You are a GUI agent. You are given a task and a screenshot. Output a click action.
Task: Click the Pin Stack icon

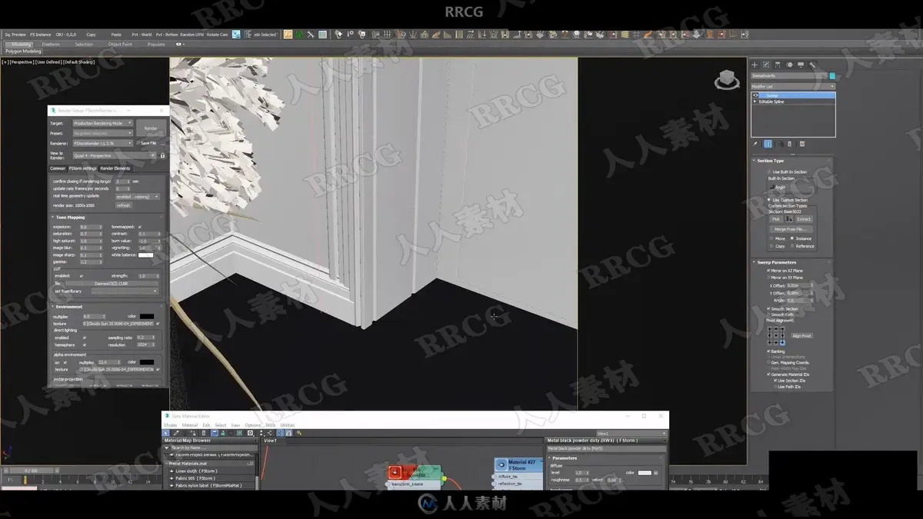coord(755,144)
